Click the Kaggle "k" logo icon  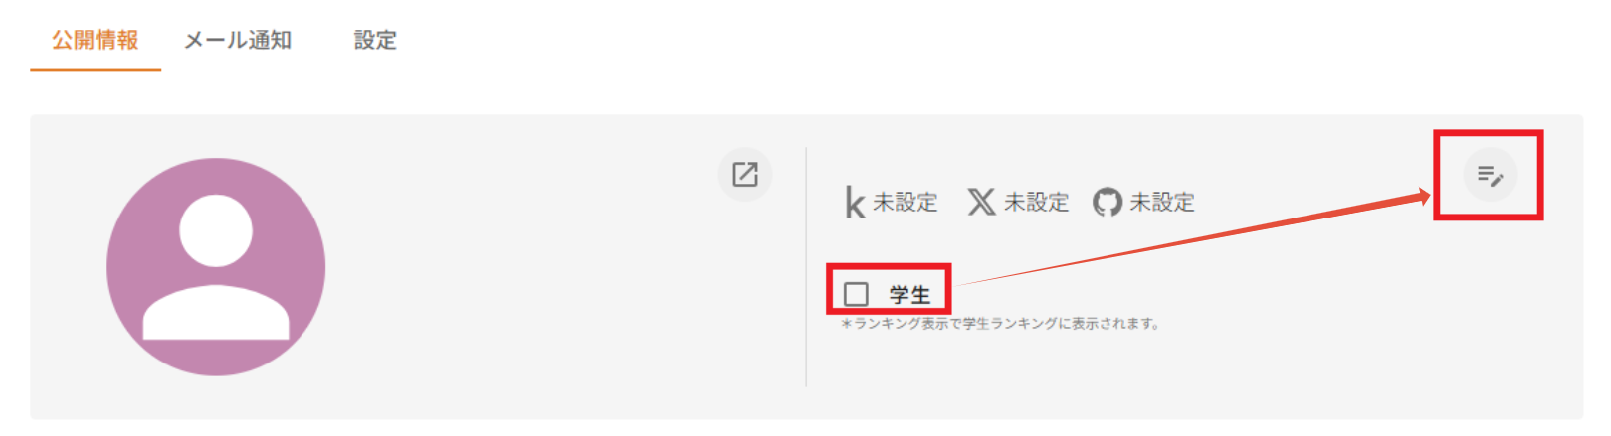[854, 202]
